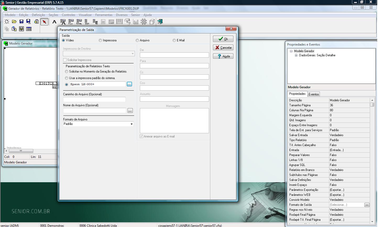
Task: Click the Caminho do Arquivo input field
Action: pyautogui.click(x=94, y=99)
